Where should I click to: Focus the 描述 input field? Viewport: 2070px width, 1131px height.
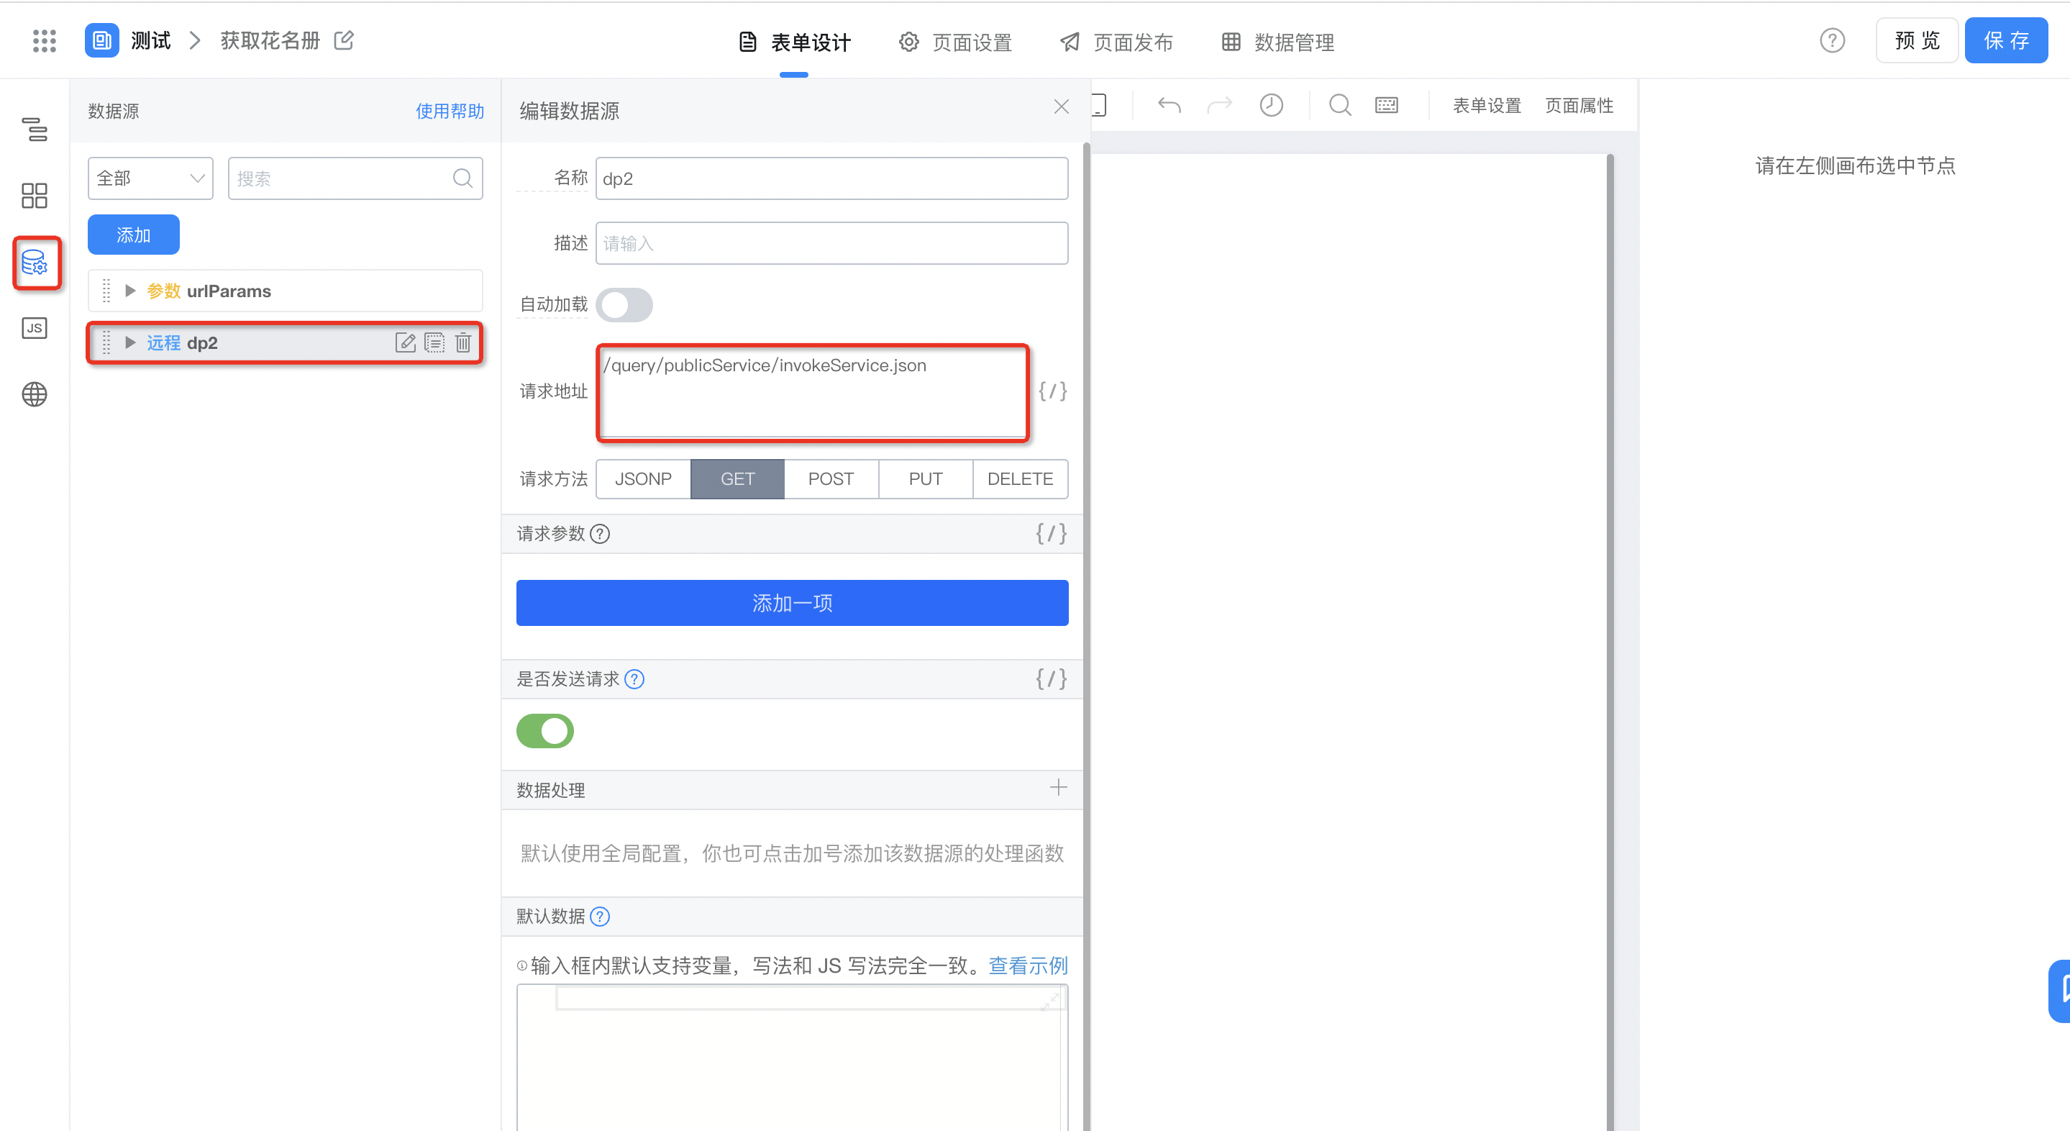831,242
